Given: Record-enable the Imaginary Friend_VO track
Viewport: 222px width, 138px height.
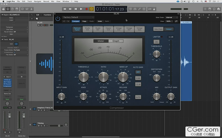Looking at the screenshot, I should tap(44, 110).
